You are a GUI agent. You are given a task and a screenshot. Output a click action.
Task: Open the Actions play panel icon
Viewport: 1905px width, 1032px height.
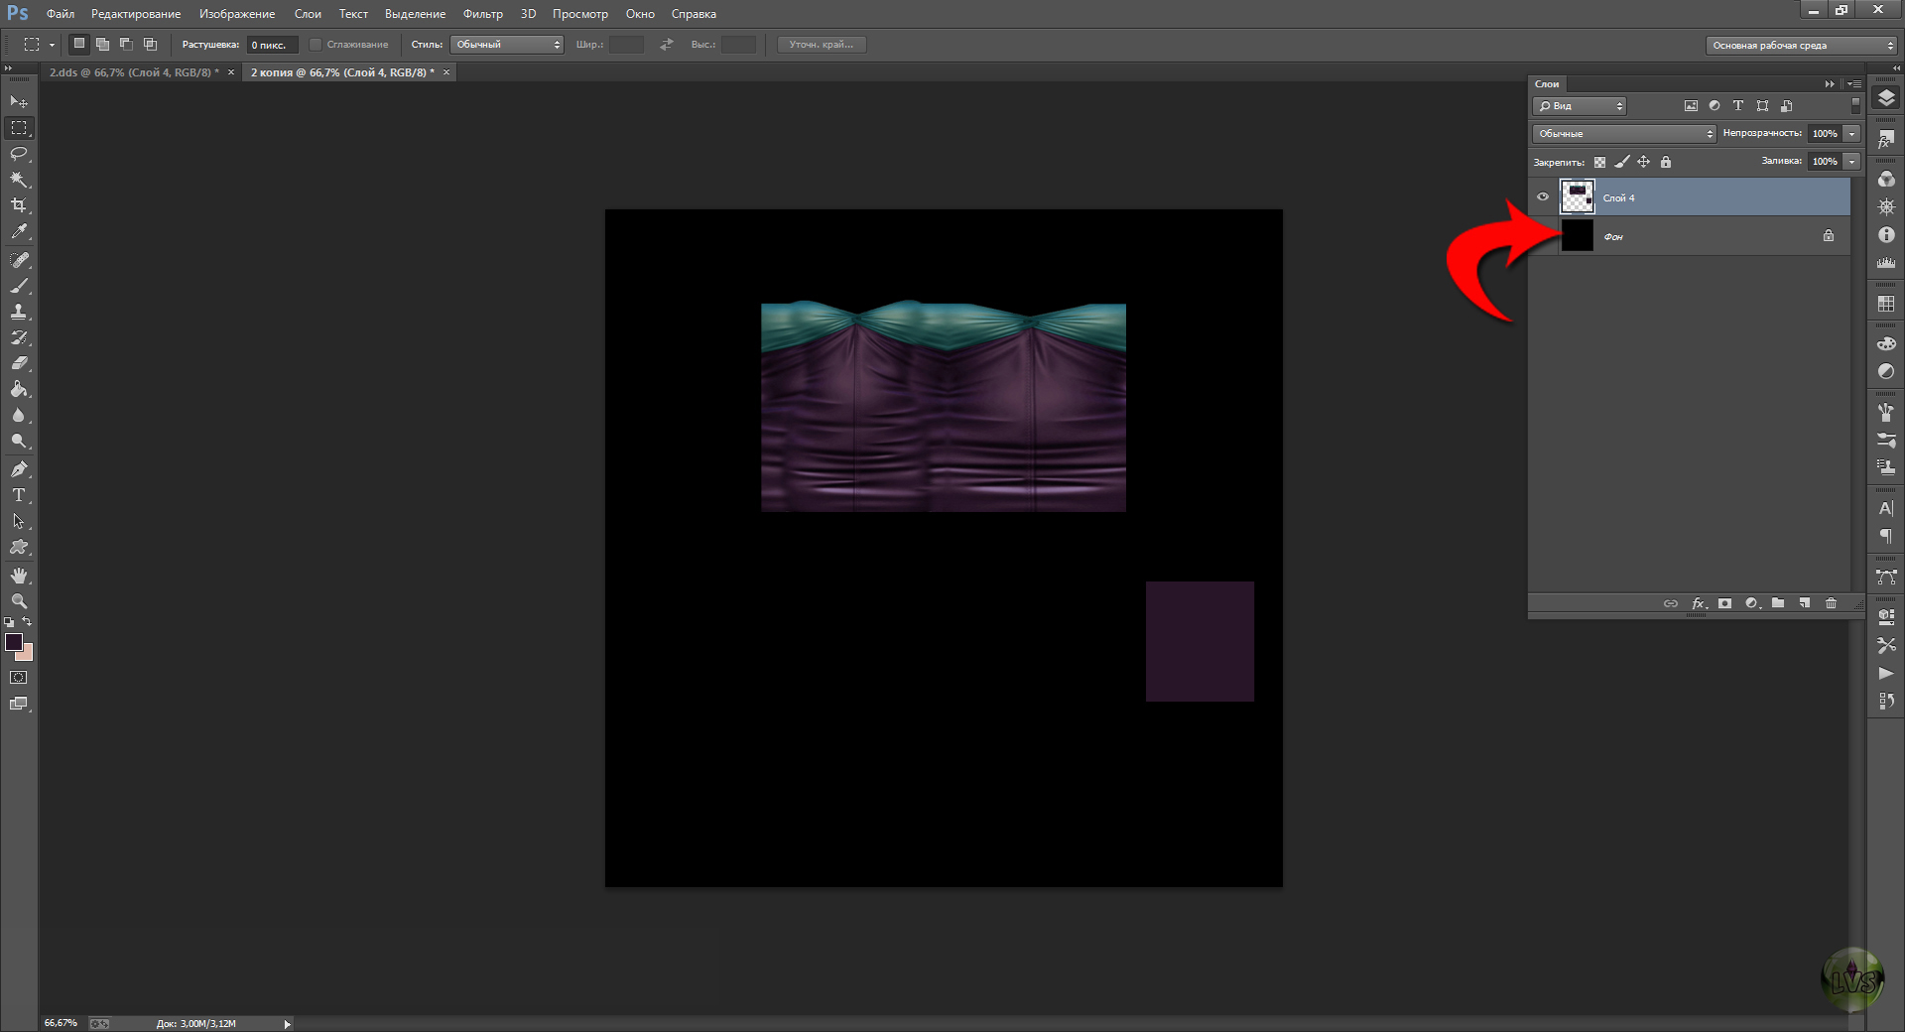pos(1886,673)
